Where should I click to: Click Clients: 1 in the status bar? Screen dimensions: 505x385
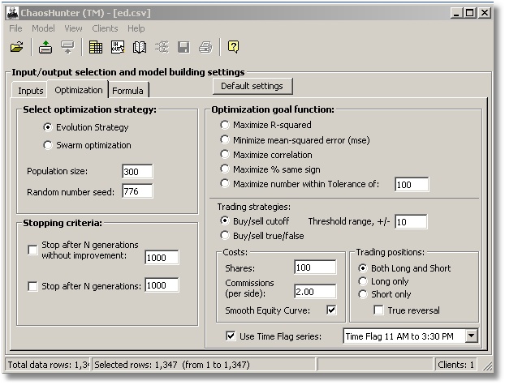(x=455, y=365)
